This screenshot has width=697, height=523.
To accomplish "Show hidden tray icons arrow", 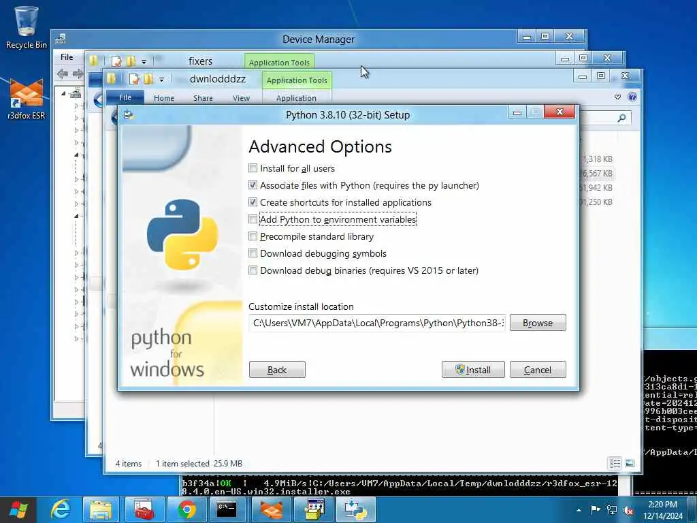I will pos(579,510).
